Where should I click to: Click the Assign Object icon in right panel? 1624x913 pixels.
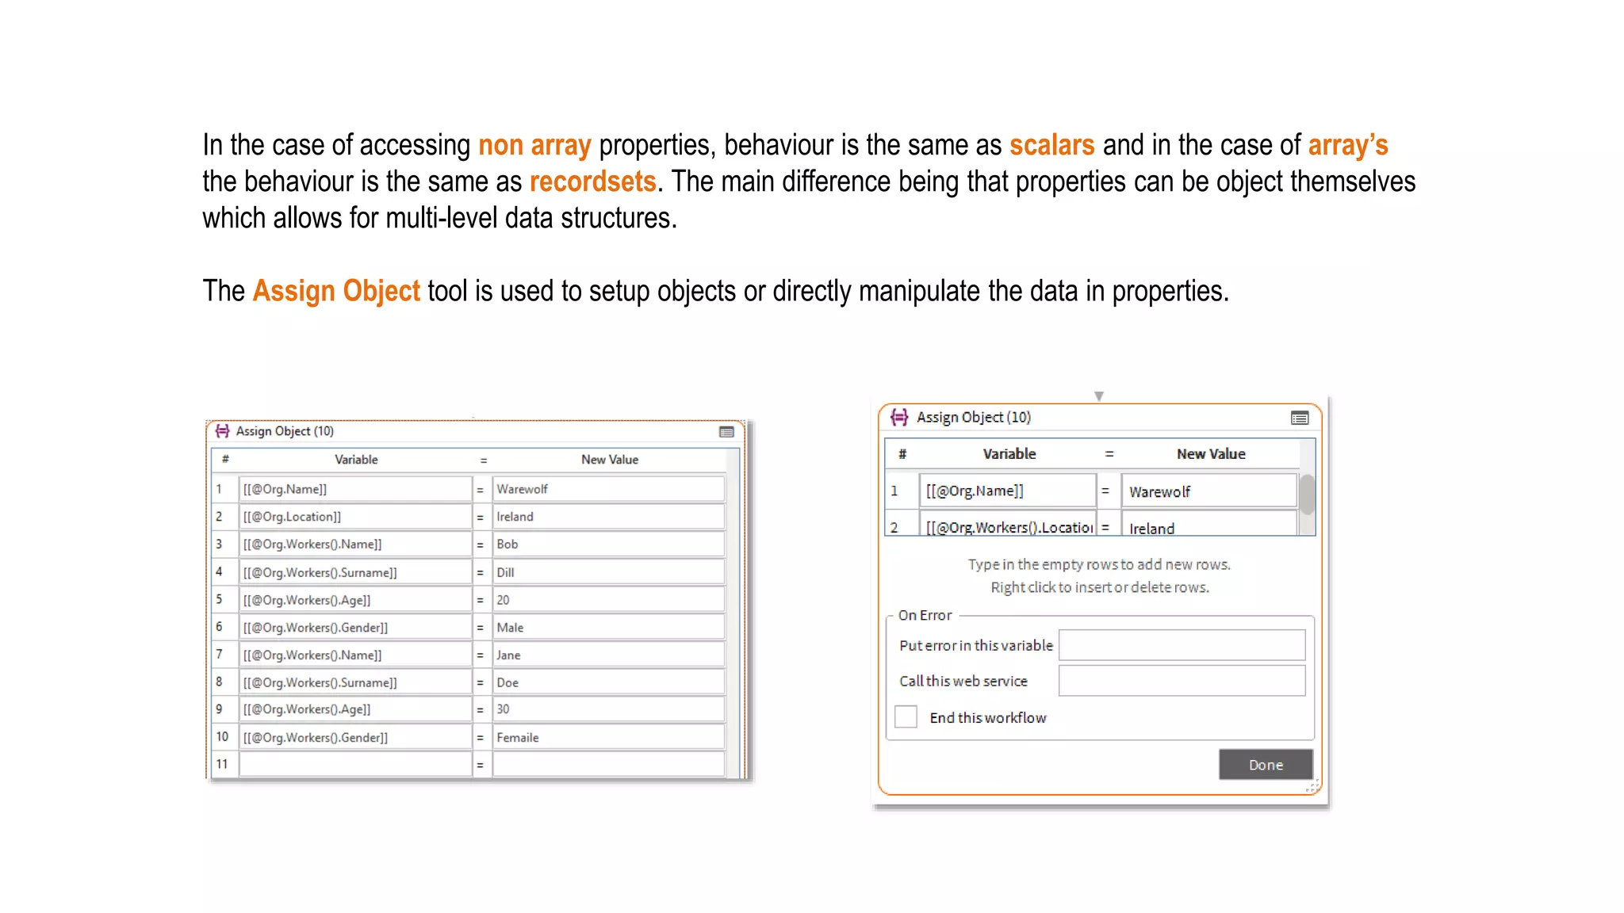pos(899,417)
